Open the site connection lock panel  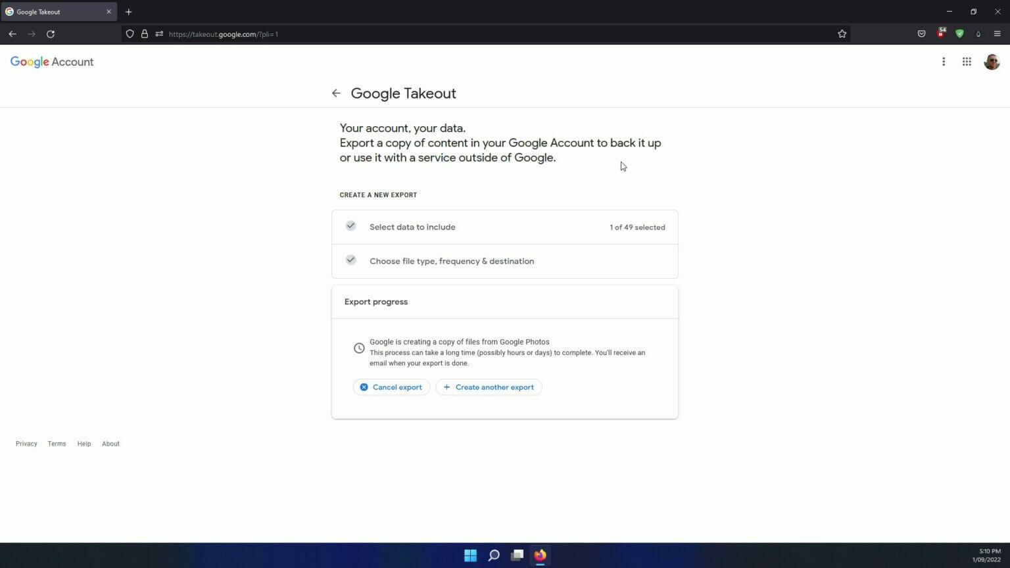point(145,34)
